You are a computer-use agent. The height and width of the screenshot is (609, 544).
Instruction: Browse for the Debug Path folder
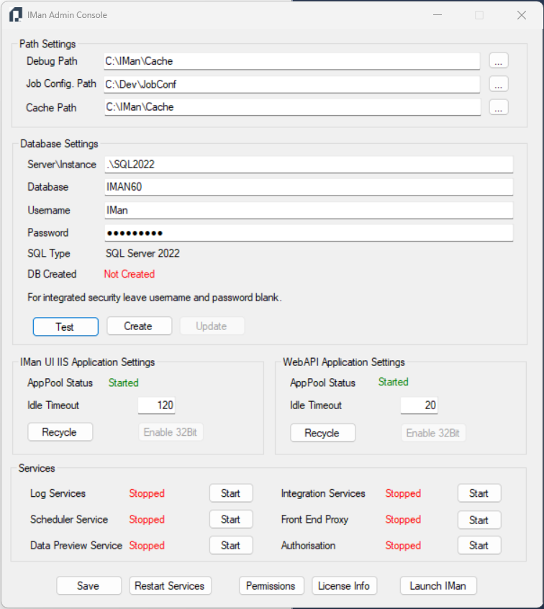(x=499, y=61)
